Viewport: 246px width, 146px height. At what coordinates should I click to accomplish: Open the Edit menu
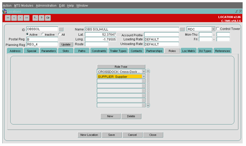(x=62, y=6)
